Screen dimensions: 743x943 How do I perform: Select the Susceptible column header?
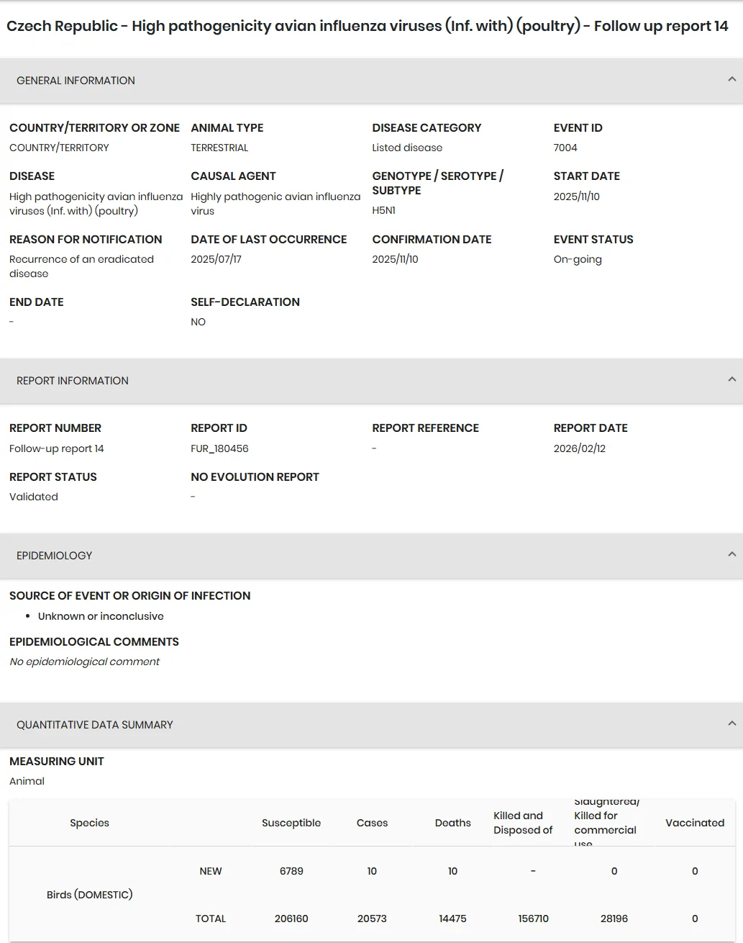291,823
